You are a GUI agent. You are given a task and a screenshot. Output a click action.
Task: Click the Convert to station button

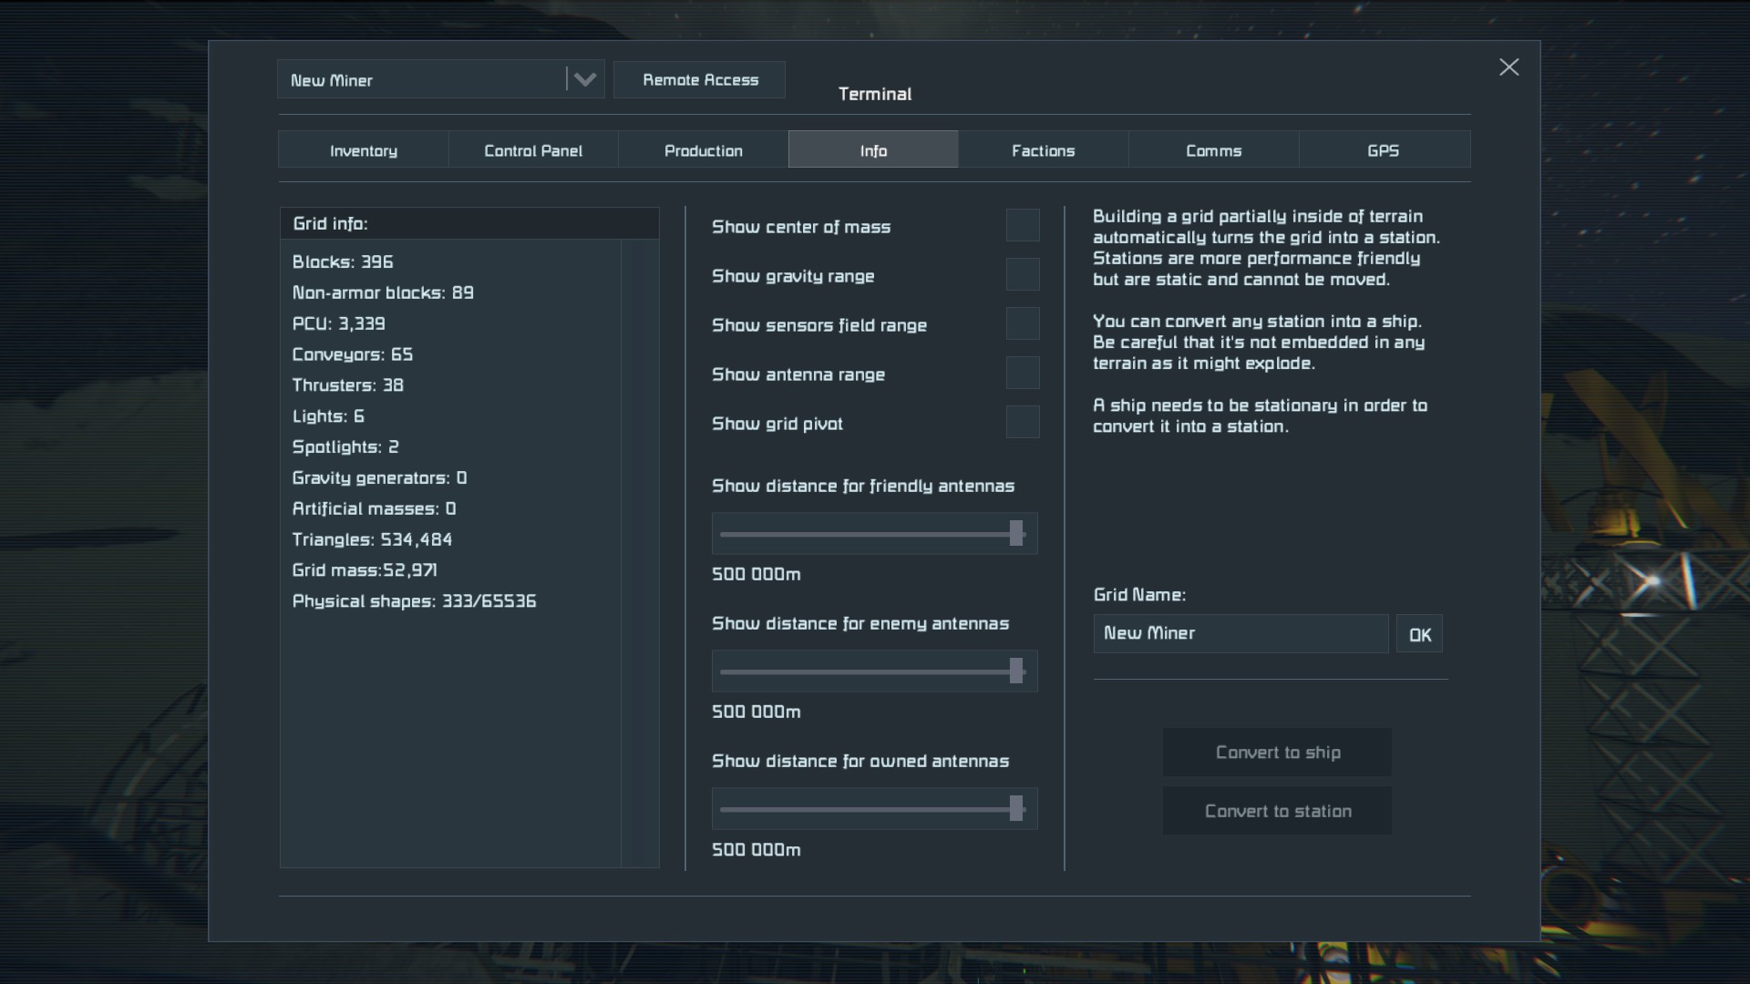pyautogui.click(x=1277, y=811)
